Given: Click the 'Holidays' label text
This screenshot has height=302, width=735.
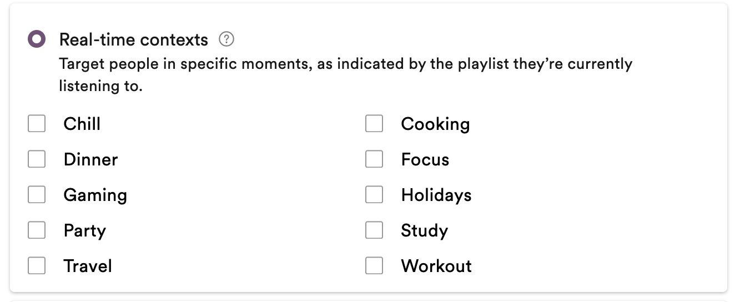Looking at the screenshot, I should tap(436, 195).
